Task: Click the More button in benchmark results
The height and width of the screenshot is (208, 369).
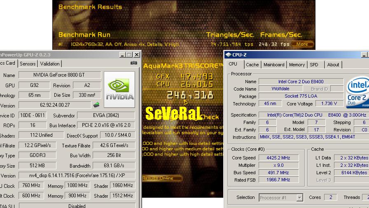Action: (302, 44)
